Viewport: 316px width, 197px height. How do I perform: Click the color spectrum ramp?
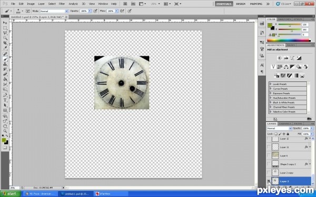289,40
